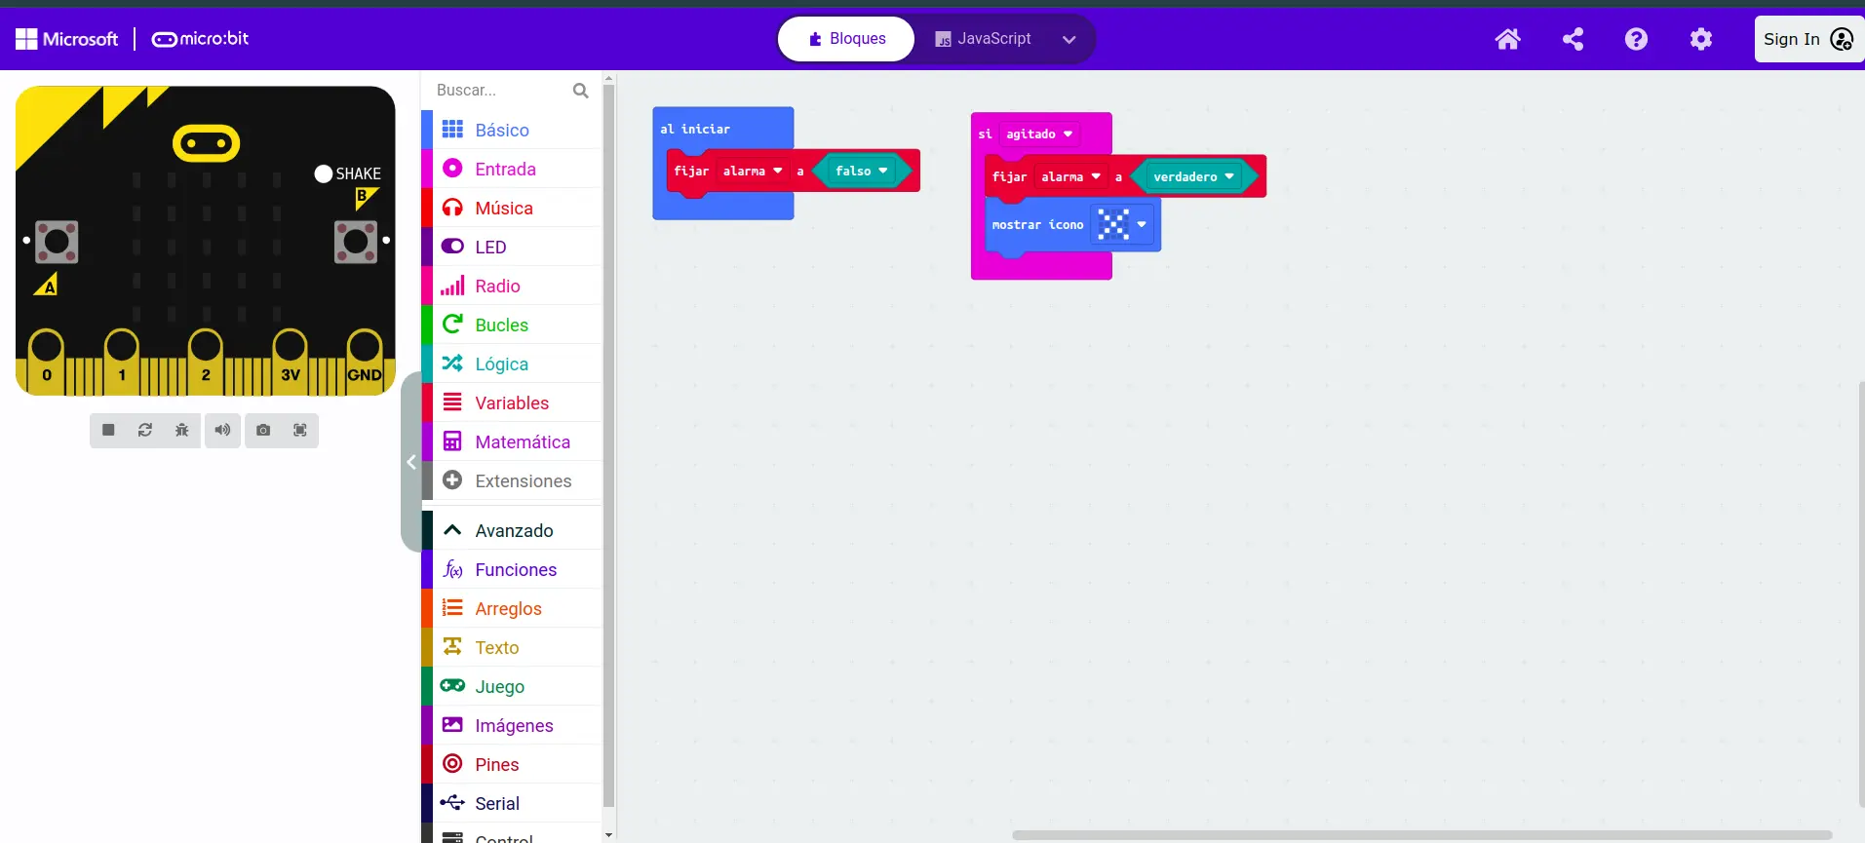Switch to the JavaScript editor tab
The height and width of the screenshot is (843, 1865).
(x=983, y=39)
